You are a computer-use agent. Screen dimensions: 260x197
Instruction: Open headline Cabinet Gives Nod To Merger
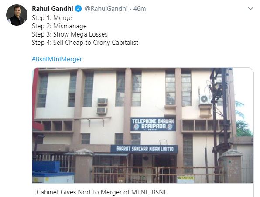tap(102, 192)
